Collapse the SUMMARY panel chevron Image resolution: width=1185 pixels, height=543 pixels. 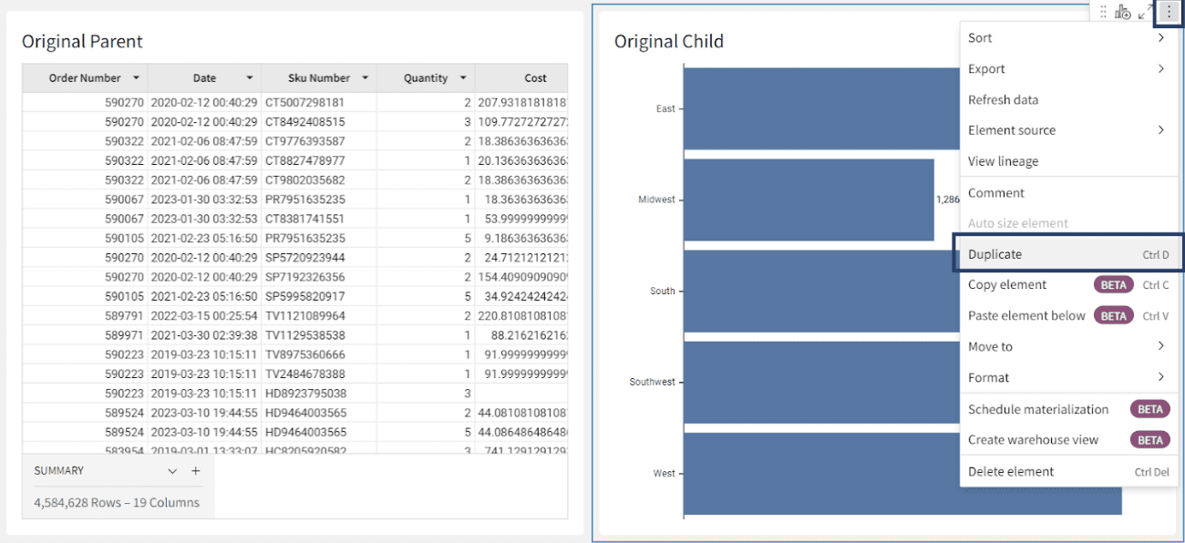click(173, 470)
